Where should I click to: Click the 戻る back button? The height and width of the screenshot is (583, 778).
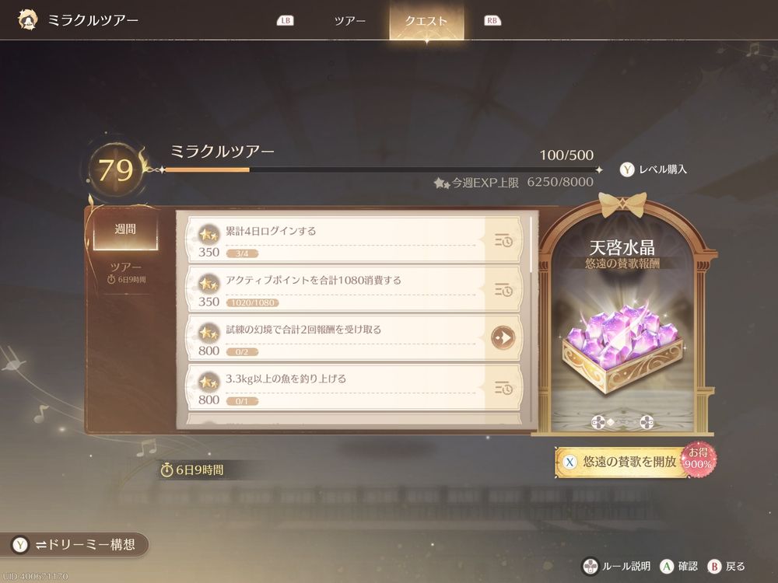click(727, 566)
